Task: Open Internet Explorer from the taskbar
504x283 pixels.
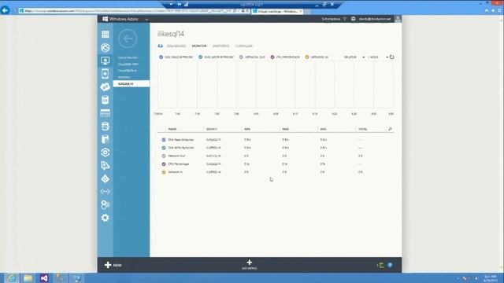Action: [x=12, y=277]
